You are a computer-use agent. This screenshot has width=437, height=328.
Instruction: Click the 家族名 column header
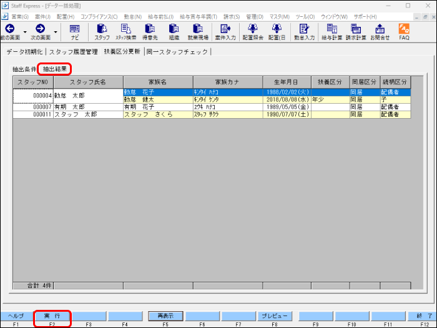pyautogui.click(x=158, y=82)
